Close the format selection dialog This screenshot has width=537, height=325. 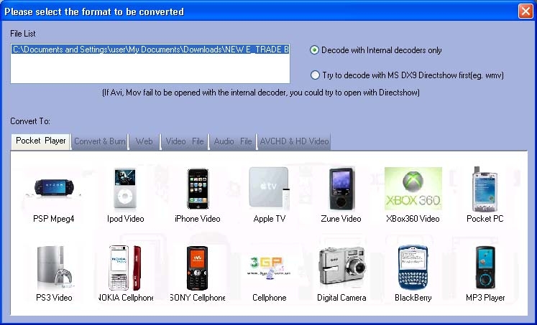pyautogui.click(x=525, y=11)
